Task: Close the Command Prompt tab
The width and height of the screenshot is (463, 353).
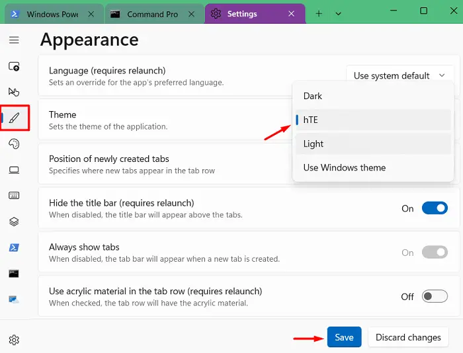Action: 191,14
